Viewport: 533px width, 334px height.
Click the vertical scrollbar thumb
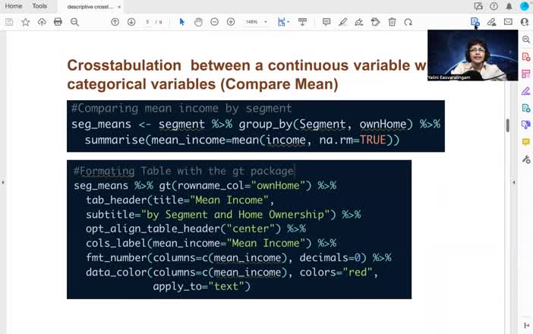[x=507, y=125]
